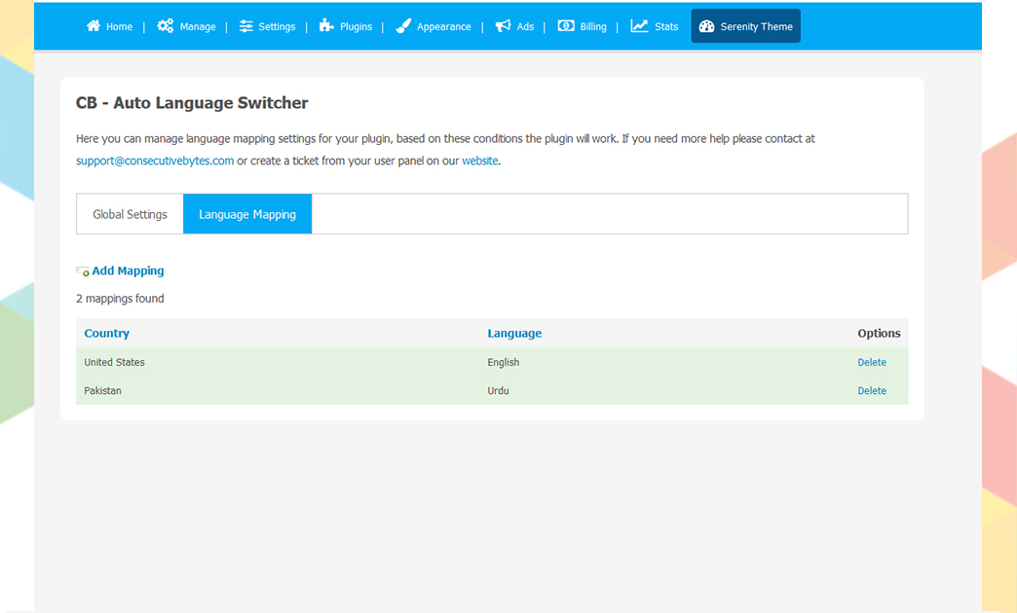
Task: Click the Stats chart icon
Action: tap(639, 26)
